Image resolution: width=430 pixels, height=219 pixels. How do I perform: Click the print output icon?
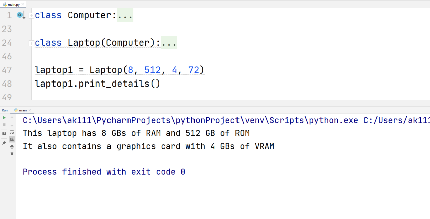12,147
